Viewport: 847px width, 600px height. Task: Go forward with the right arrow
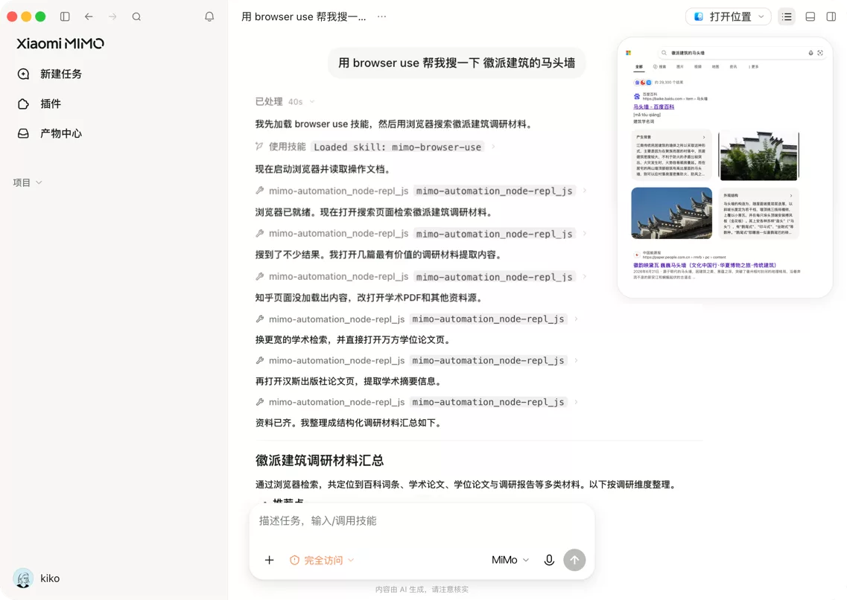112,16
